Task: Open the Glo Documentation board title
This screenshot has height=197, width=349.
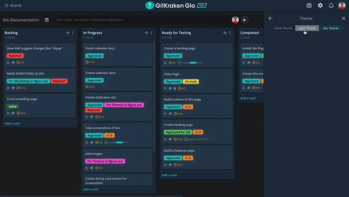Action: 21,20
